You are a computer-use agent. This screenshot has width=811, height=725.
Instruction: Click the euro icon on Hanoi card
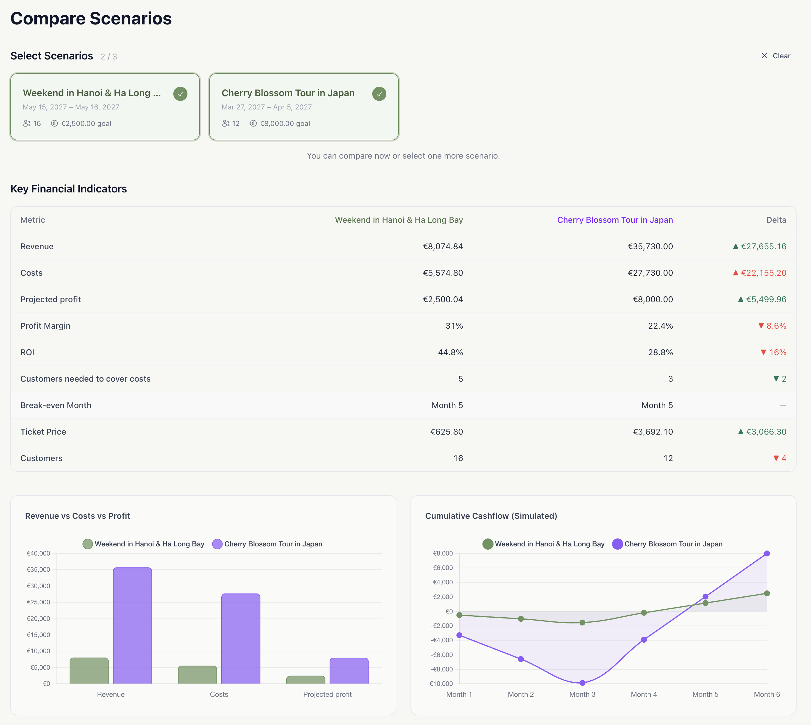(54, 124)
